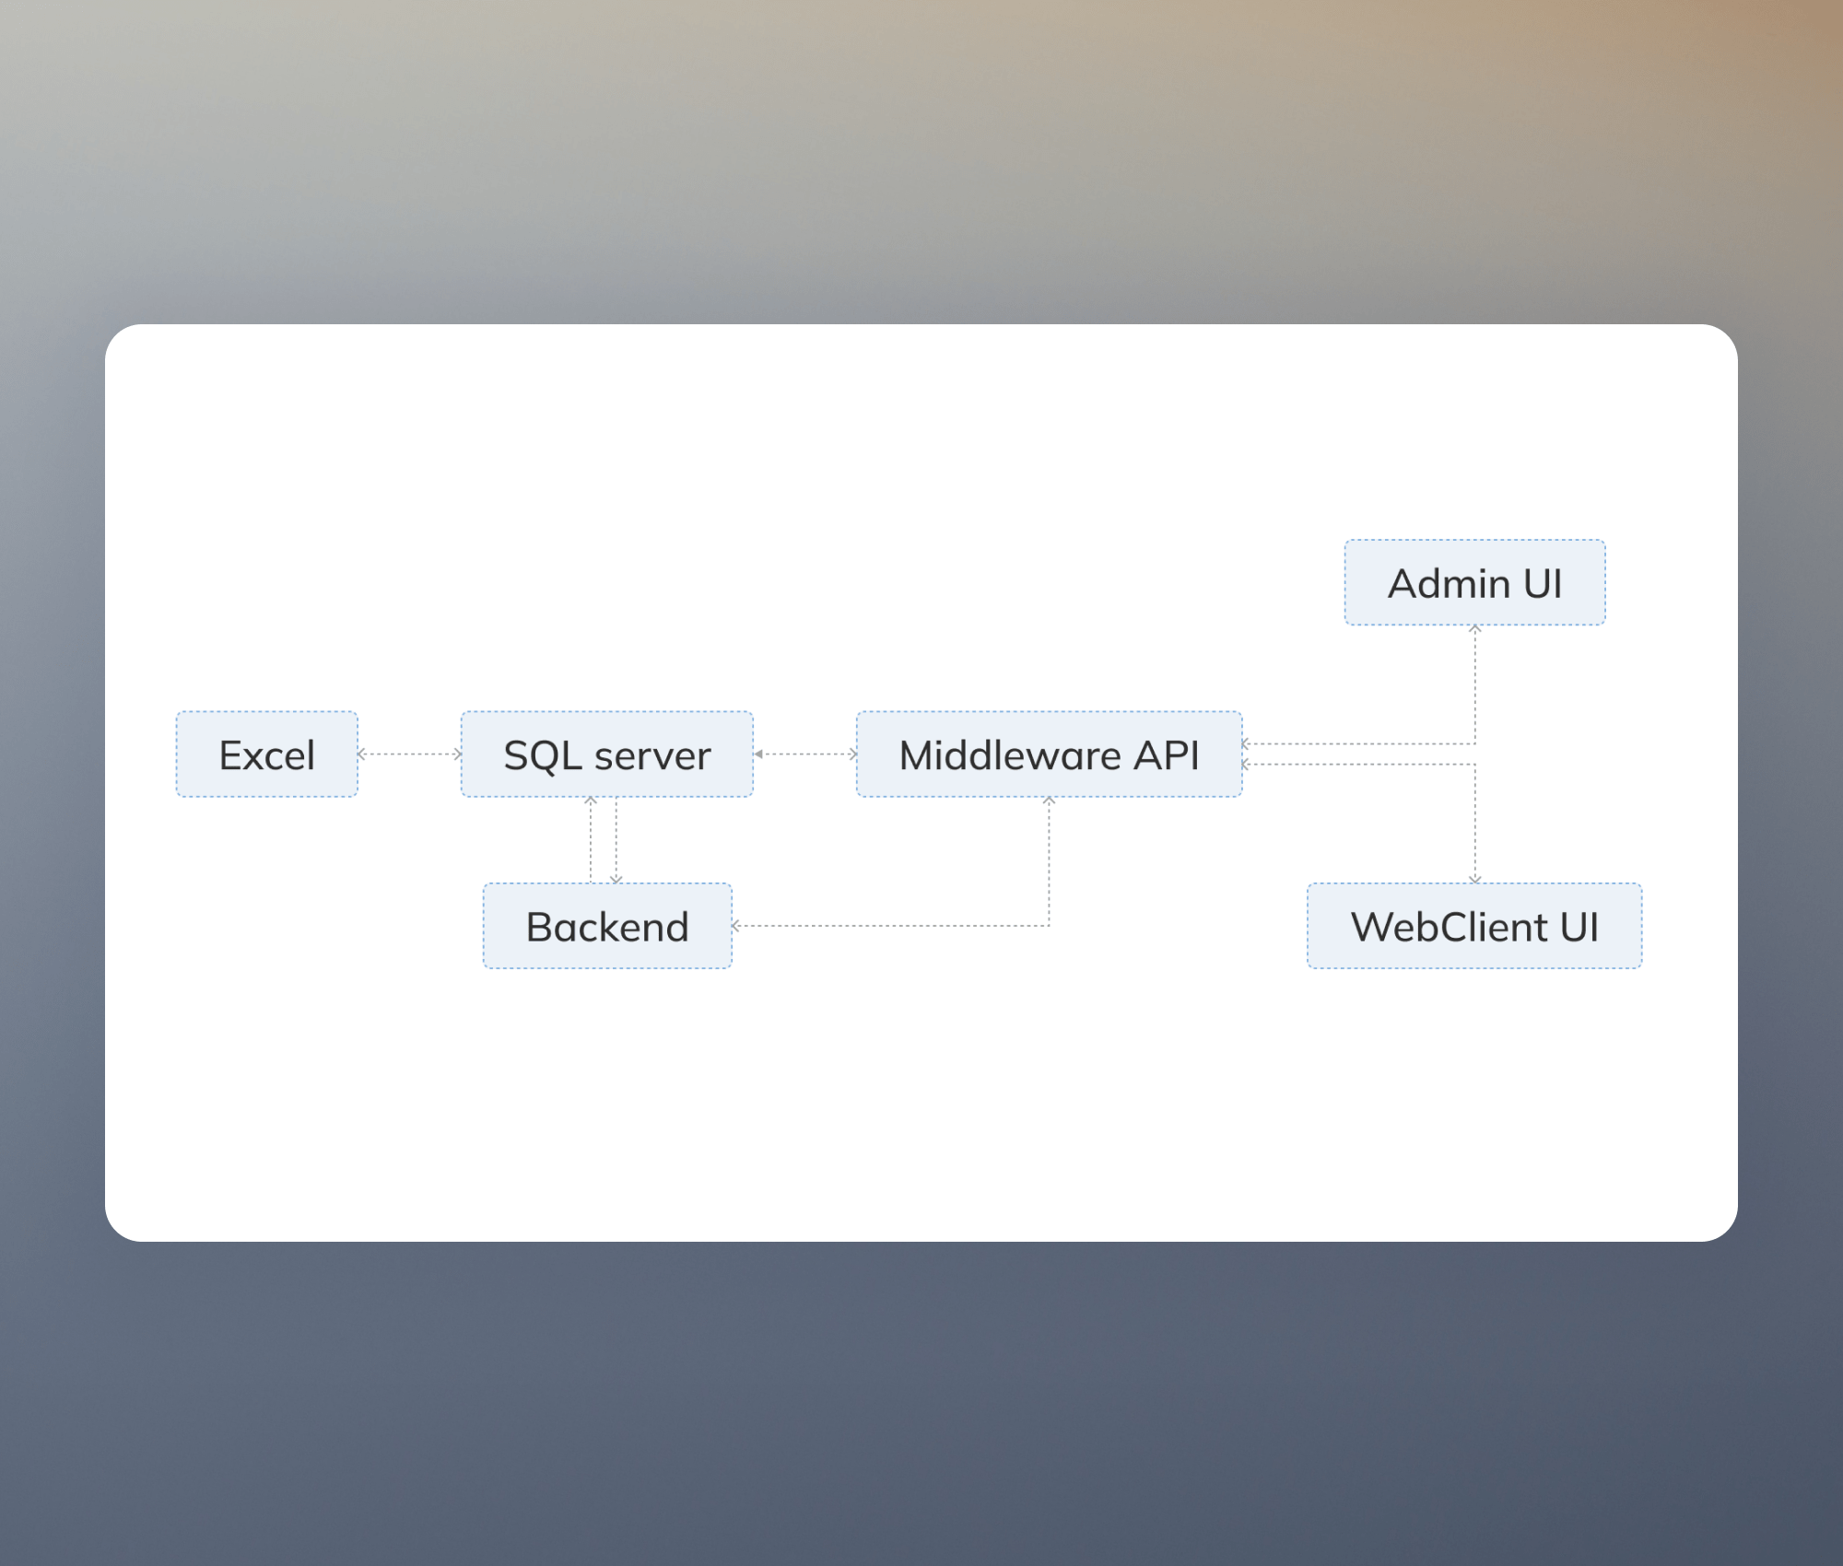This screenshot has height=1566, width=1843.
Task: Click connector between SQL server and Middleware API
Action: click(x=805, y=754)
